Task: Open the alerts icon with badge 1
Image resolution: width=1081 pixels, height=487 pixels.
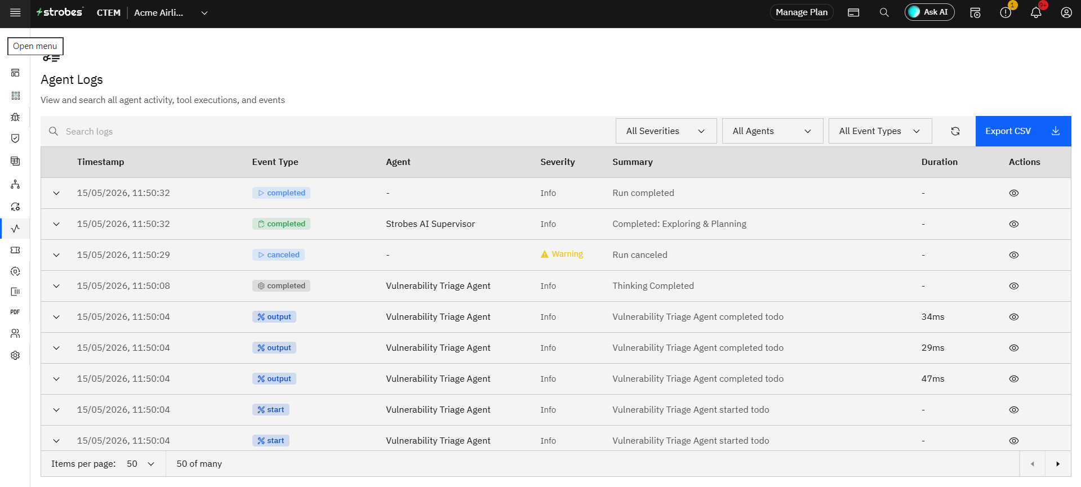Action: 1006,12
